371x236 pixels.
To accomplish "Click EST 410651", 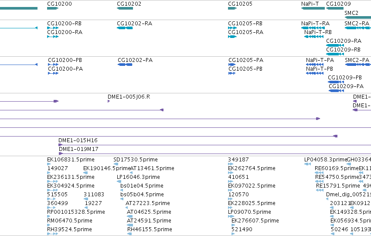I will click(231, 181).
